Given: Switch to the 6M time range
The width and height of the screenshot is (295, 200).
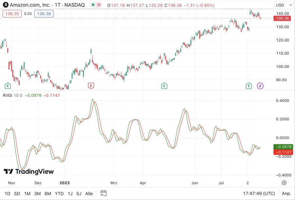Looking at the screenshot, I should pyautogui.click(x=48, y=193).
